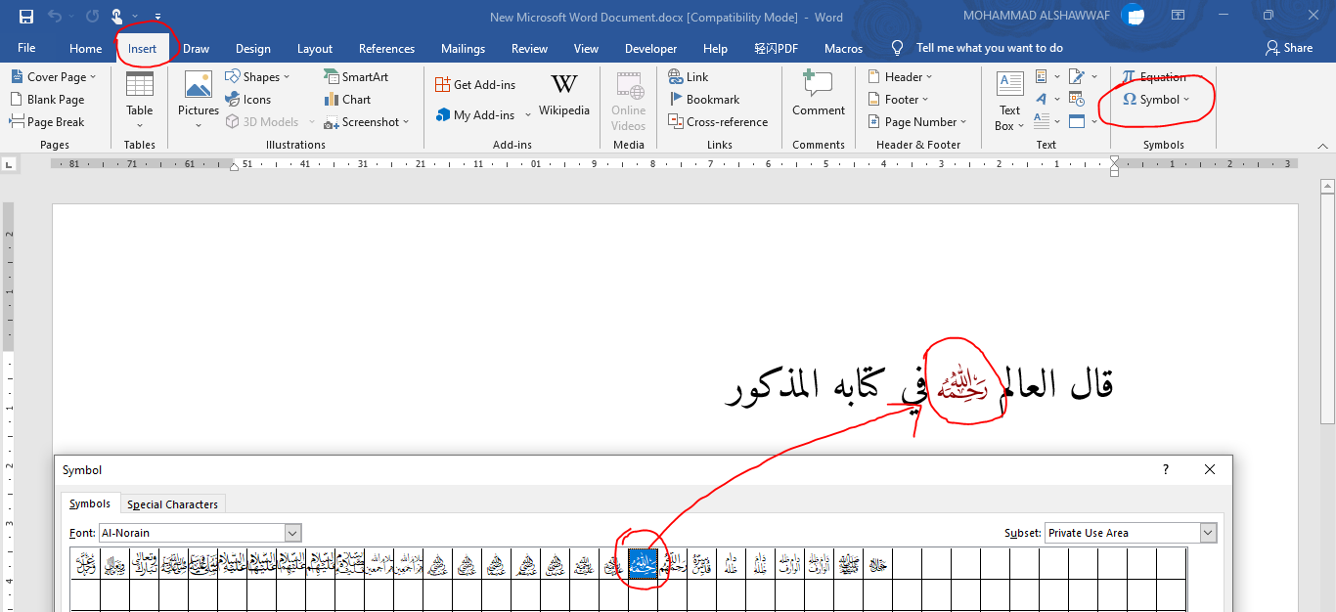This screenshot has width=1336, height=612.
Task: Switch to the Home tab
Action: 85,48
